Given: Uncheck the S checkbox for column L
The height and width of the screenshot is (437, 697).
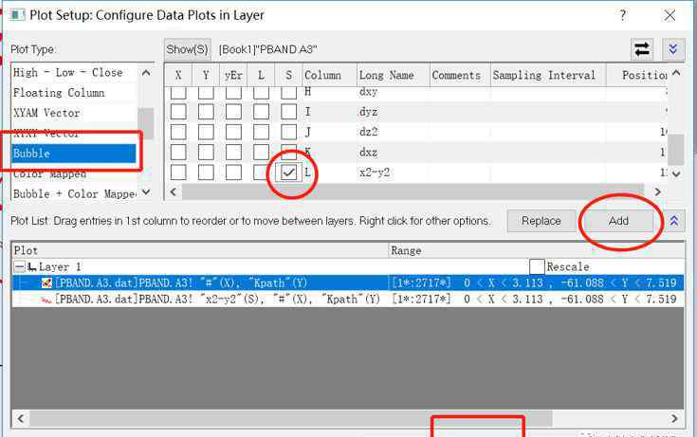Looking at the screenshot, I should (x=289, y=173).
